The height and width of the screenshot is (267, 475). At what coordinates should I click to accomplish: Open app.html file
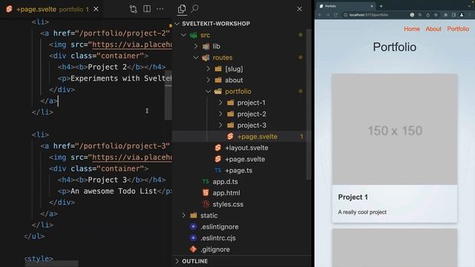[226, 193]
